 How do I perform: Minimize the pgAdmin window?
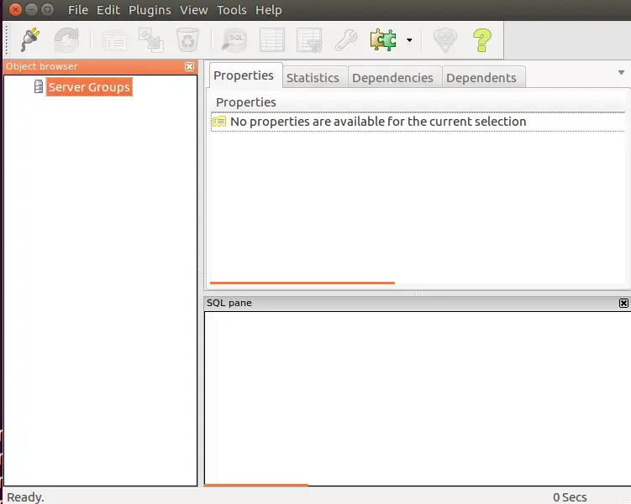point(31,9)
